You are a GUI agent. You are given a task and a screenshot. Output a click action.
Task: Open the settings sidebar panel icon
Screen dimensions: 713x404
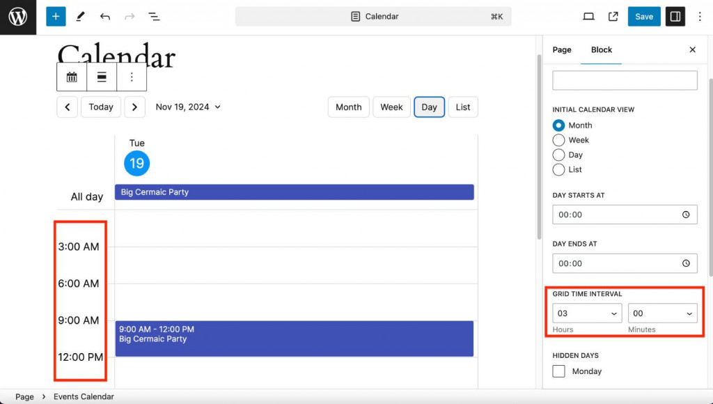pyautogui.click(x=675, y=16)
